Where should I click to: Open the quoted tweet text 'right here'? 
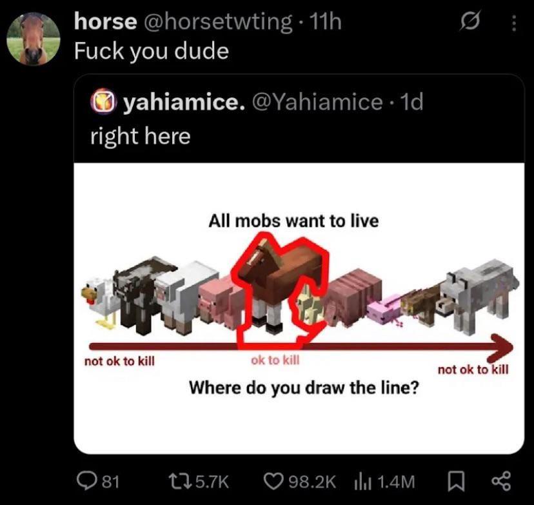click(x=141, y=136)
